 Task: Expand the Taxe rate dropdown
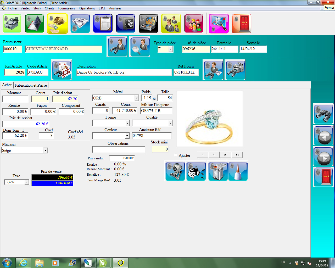point(27,182)
